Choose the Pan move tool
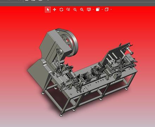Image resolution: width=155 pixels, height=127 pixels. pyautogui.click(x=55, y=10)
